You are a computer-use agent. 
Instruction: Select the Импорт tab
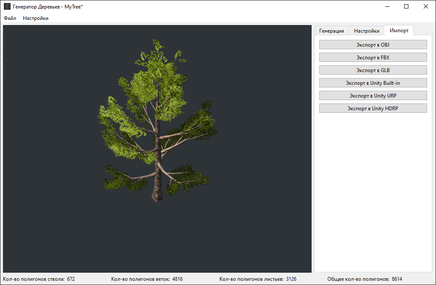399,30
